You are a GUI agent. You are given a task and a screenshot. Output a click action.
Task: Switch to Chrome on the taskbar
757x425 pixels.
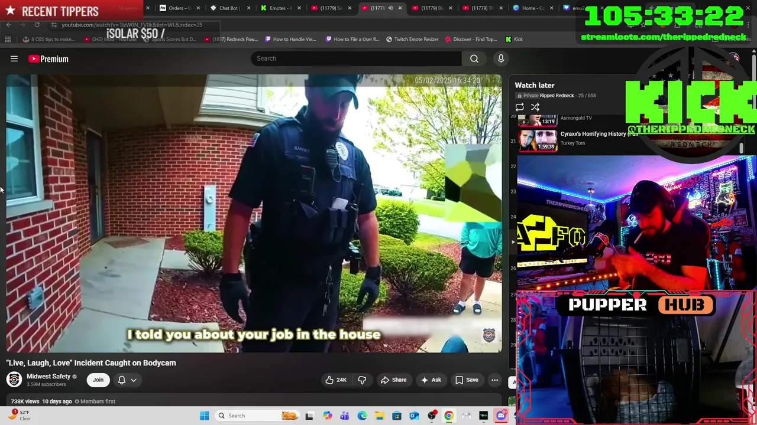[449, 416]
